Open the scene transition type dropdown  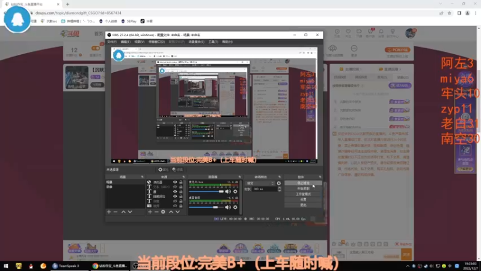(x=260, y=183)
